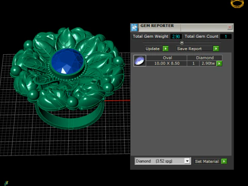Click the yellow wireframe ring icon
The width and height of the screenshot is (248, 186).
(x=237, y=4)
